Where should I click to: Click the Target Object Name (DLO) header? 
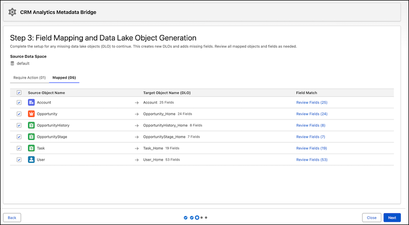click(x=167, y=93)
